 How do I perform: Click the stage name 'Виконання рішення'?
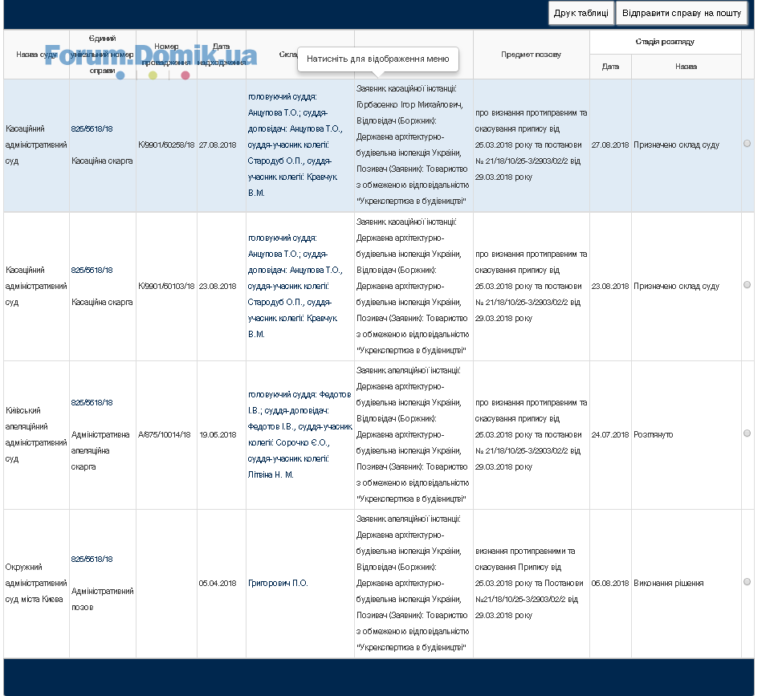tap(668, 584)
